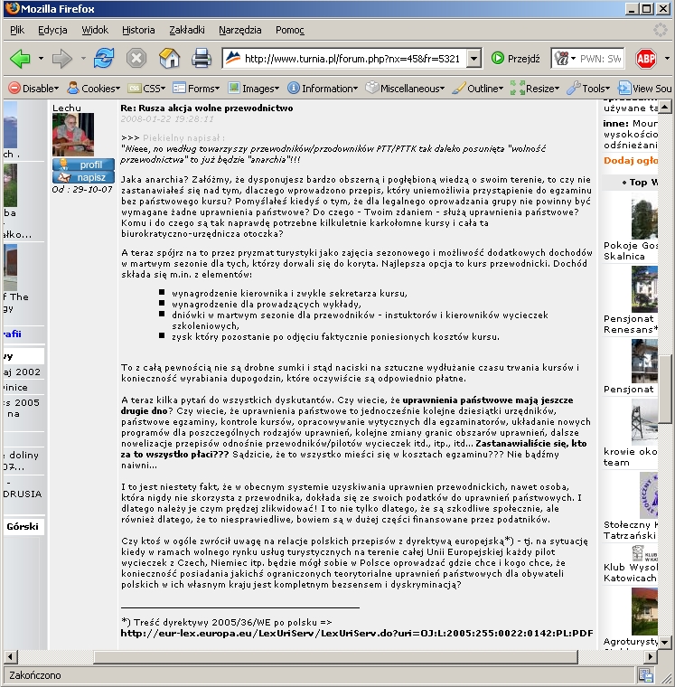
Task: Click the stop loading icon
Action: click(x=136, y=58)
